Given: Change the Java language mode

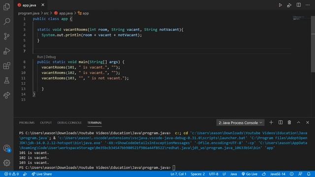Looking at the screenshot, I should coord(233,174).
